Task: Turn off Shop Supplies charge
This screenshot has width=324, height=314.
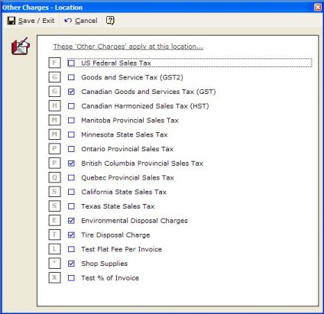Action: 71,264
